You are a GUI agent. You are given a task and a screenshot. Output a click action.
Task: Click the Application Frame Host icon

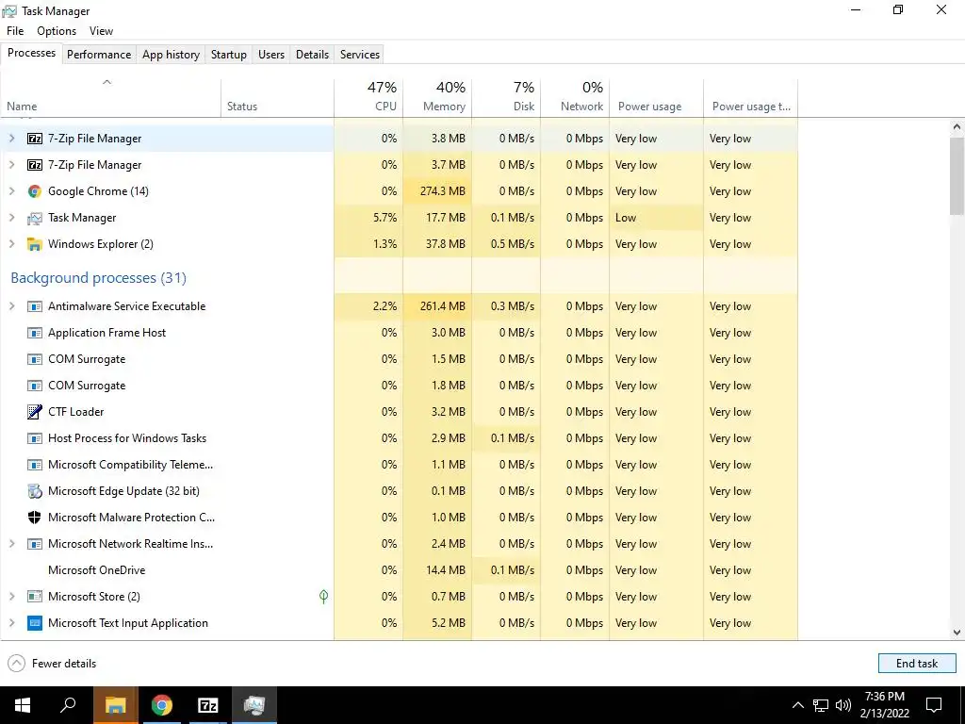[35, 333]
